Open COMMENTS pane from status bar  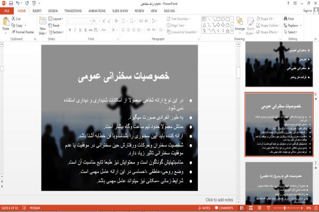tap(224, 208)
